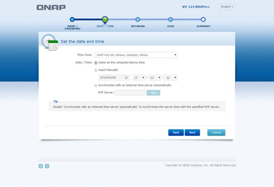
Task: Click the power icon at bottom left
Action: [41, 166]
